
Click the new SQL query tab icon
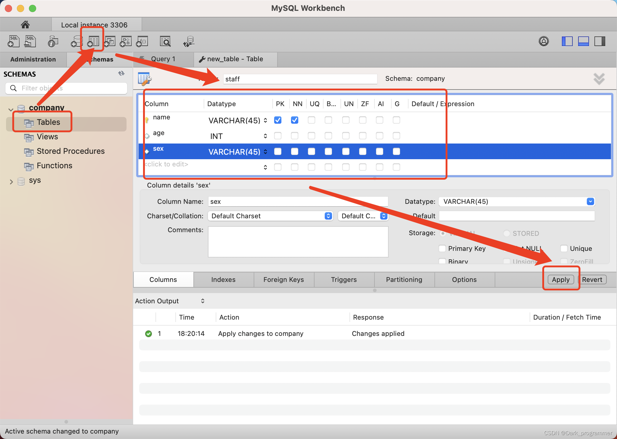pos(13,42)
